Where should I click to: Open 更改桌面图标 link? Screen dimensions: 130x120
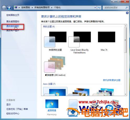[13, 21]
